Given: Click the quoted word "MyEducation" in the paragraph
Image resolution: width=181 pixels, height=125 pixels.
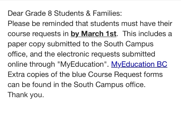Looking at the screenshot, I should 83,64.
